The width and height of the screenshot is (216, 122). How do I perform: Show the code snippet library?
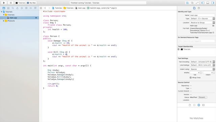tap(194, 105)
